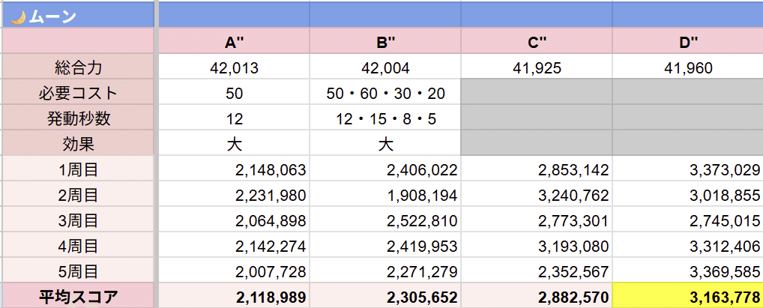The height and width of the screenshot is (308, 763).
Task: Click the 必要コスト row label
Action: (78, 93)
